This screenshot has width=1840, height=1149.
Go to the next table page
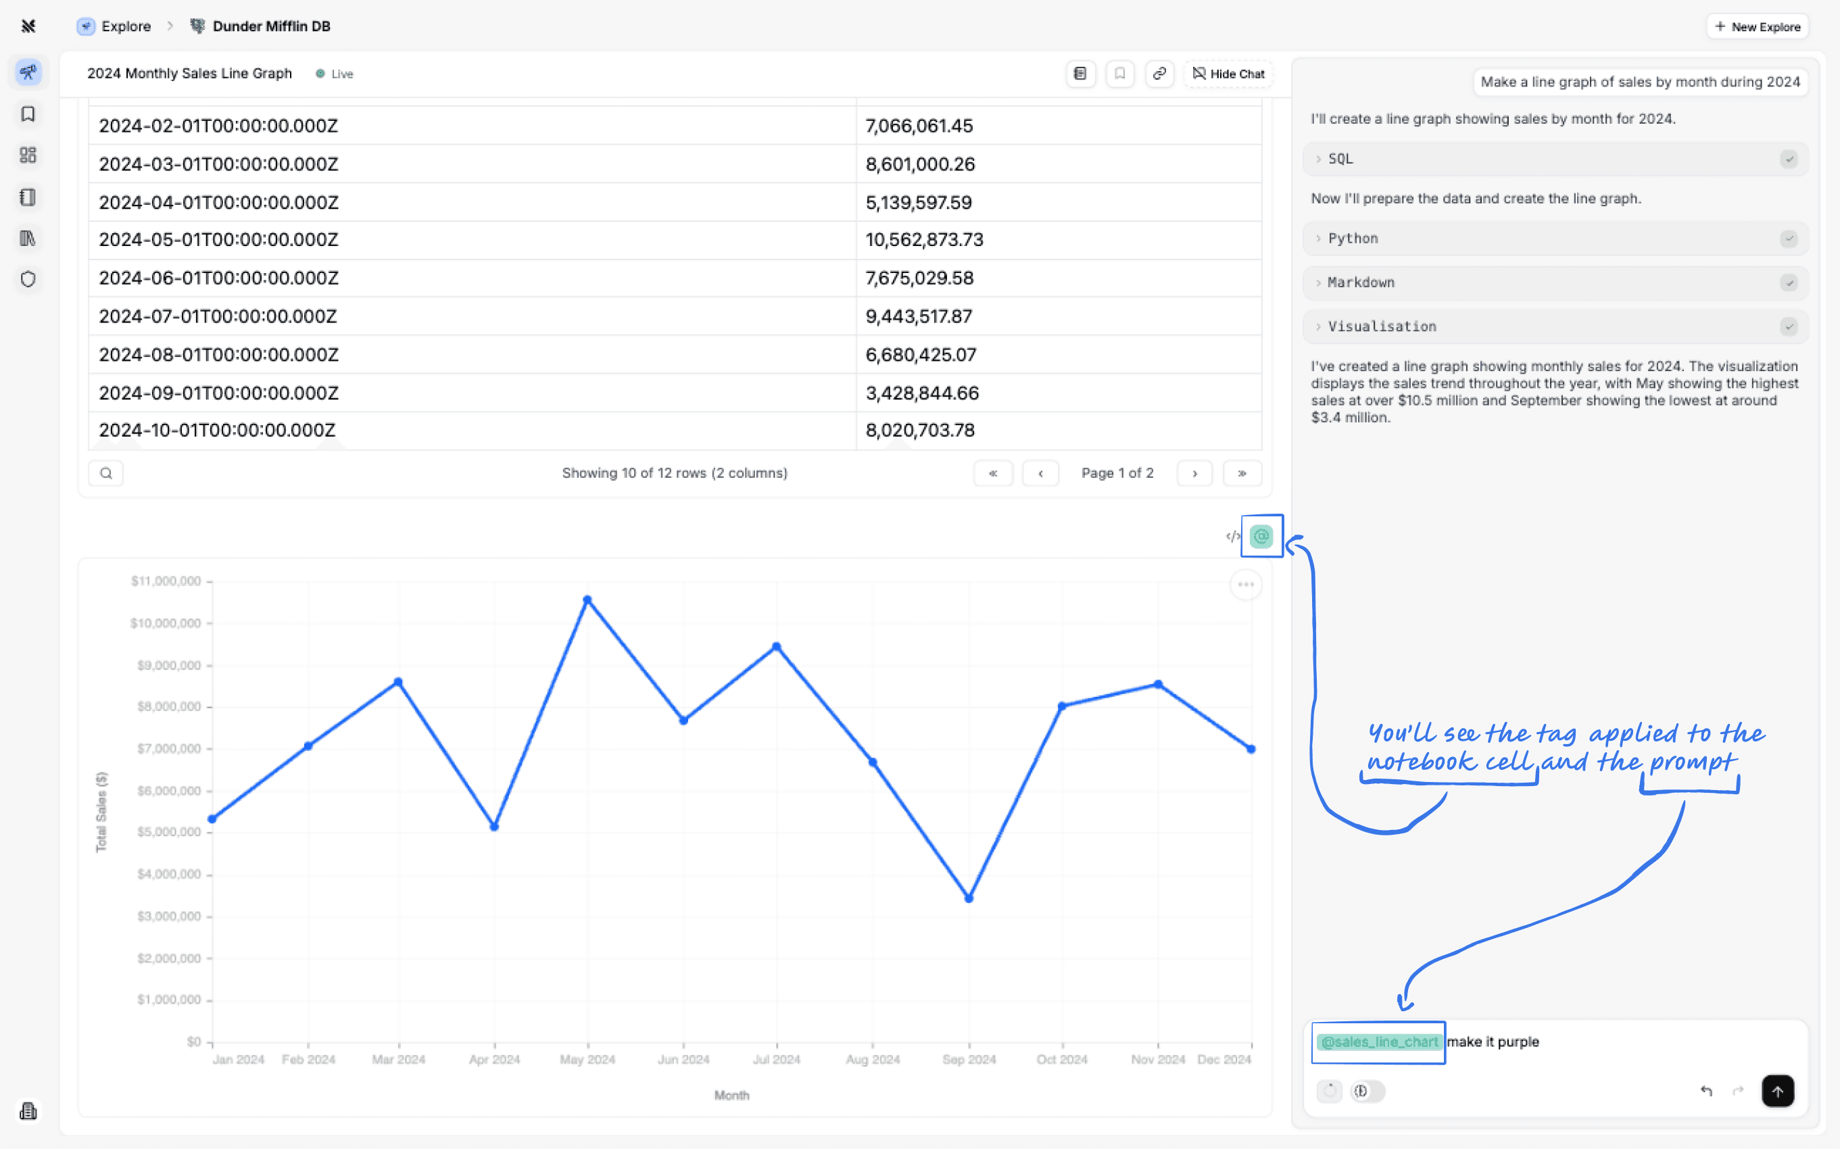[1194, 472]
